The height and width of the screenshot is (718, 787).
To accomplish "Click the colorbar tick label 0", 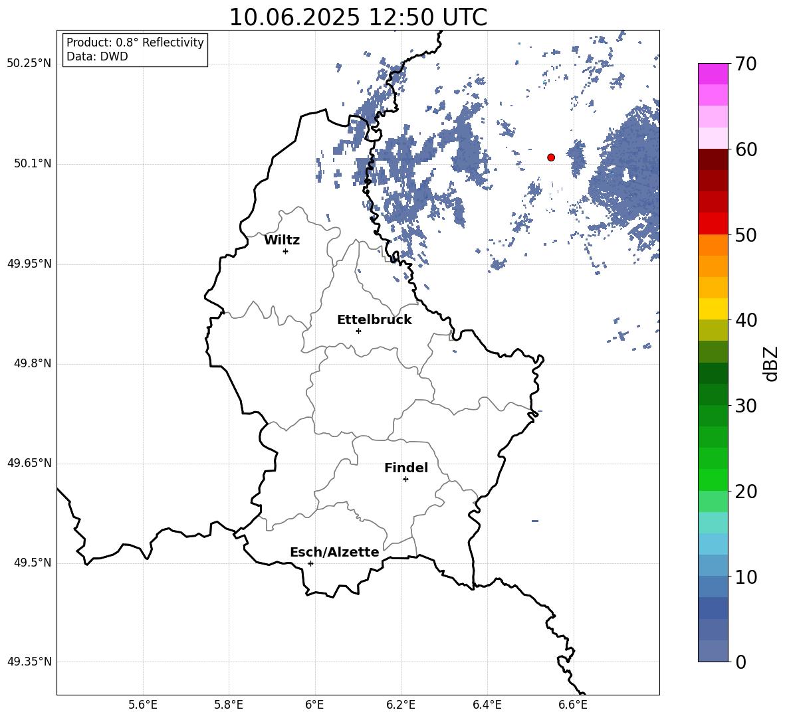I will (x=741, y=662).
